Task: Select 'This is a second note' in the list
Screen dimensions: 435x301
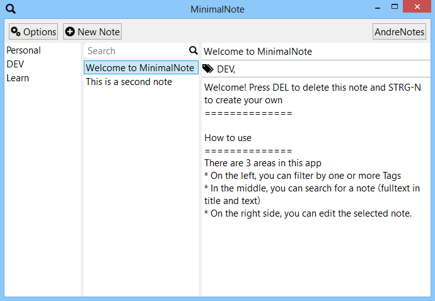Action: point(141,82)
